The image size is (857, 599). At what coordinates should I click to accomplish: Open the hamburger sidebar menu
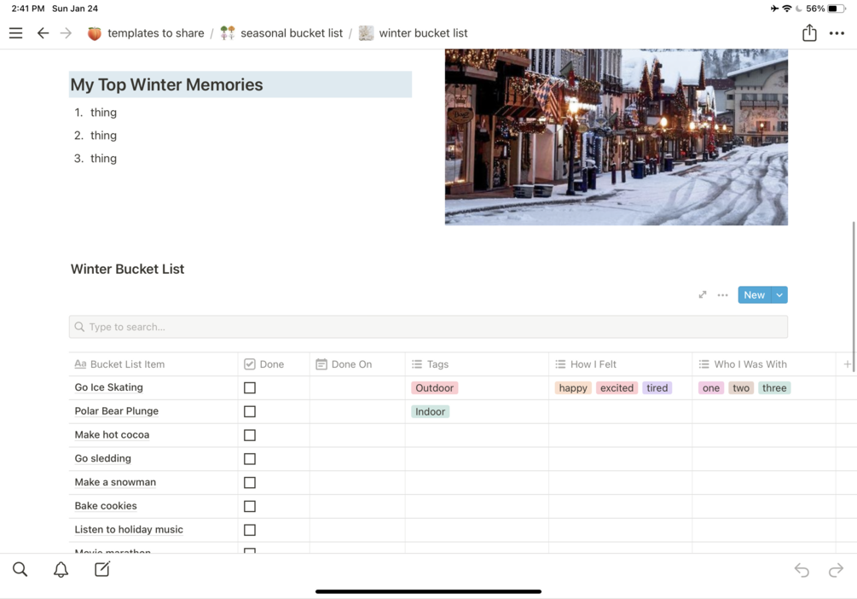pyautogui.click(x=16, y=33)
